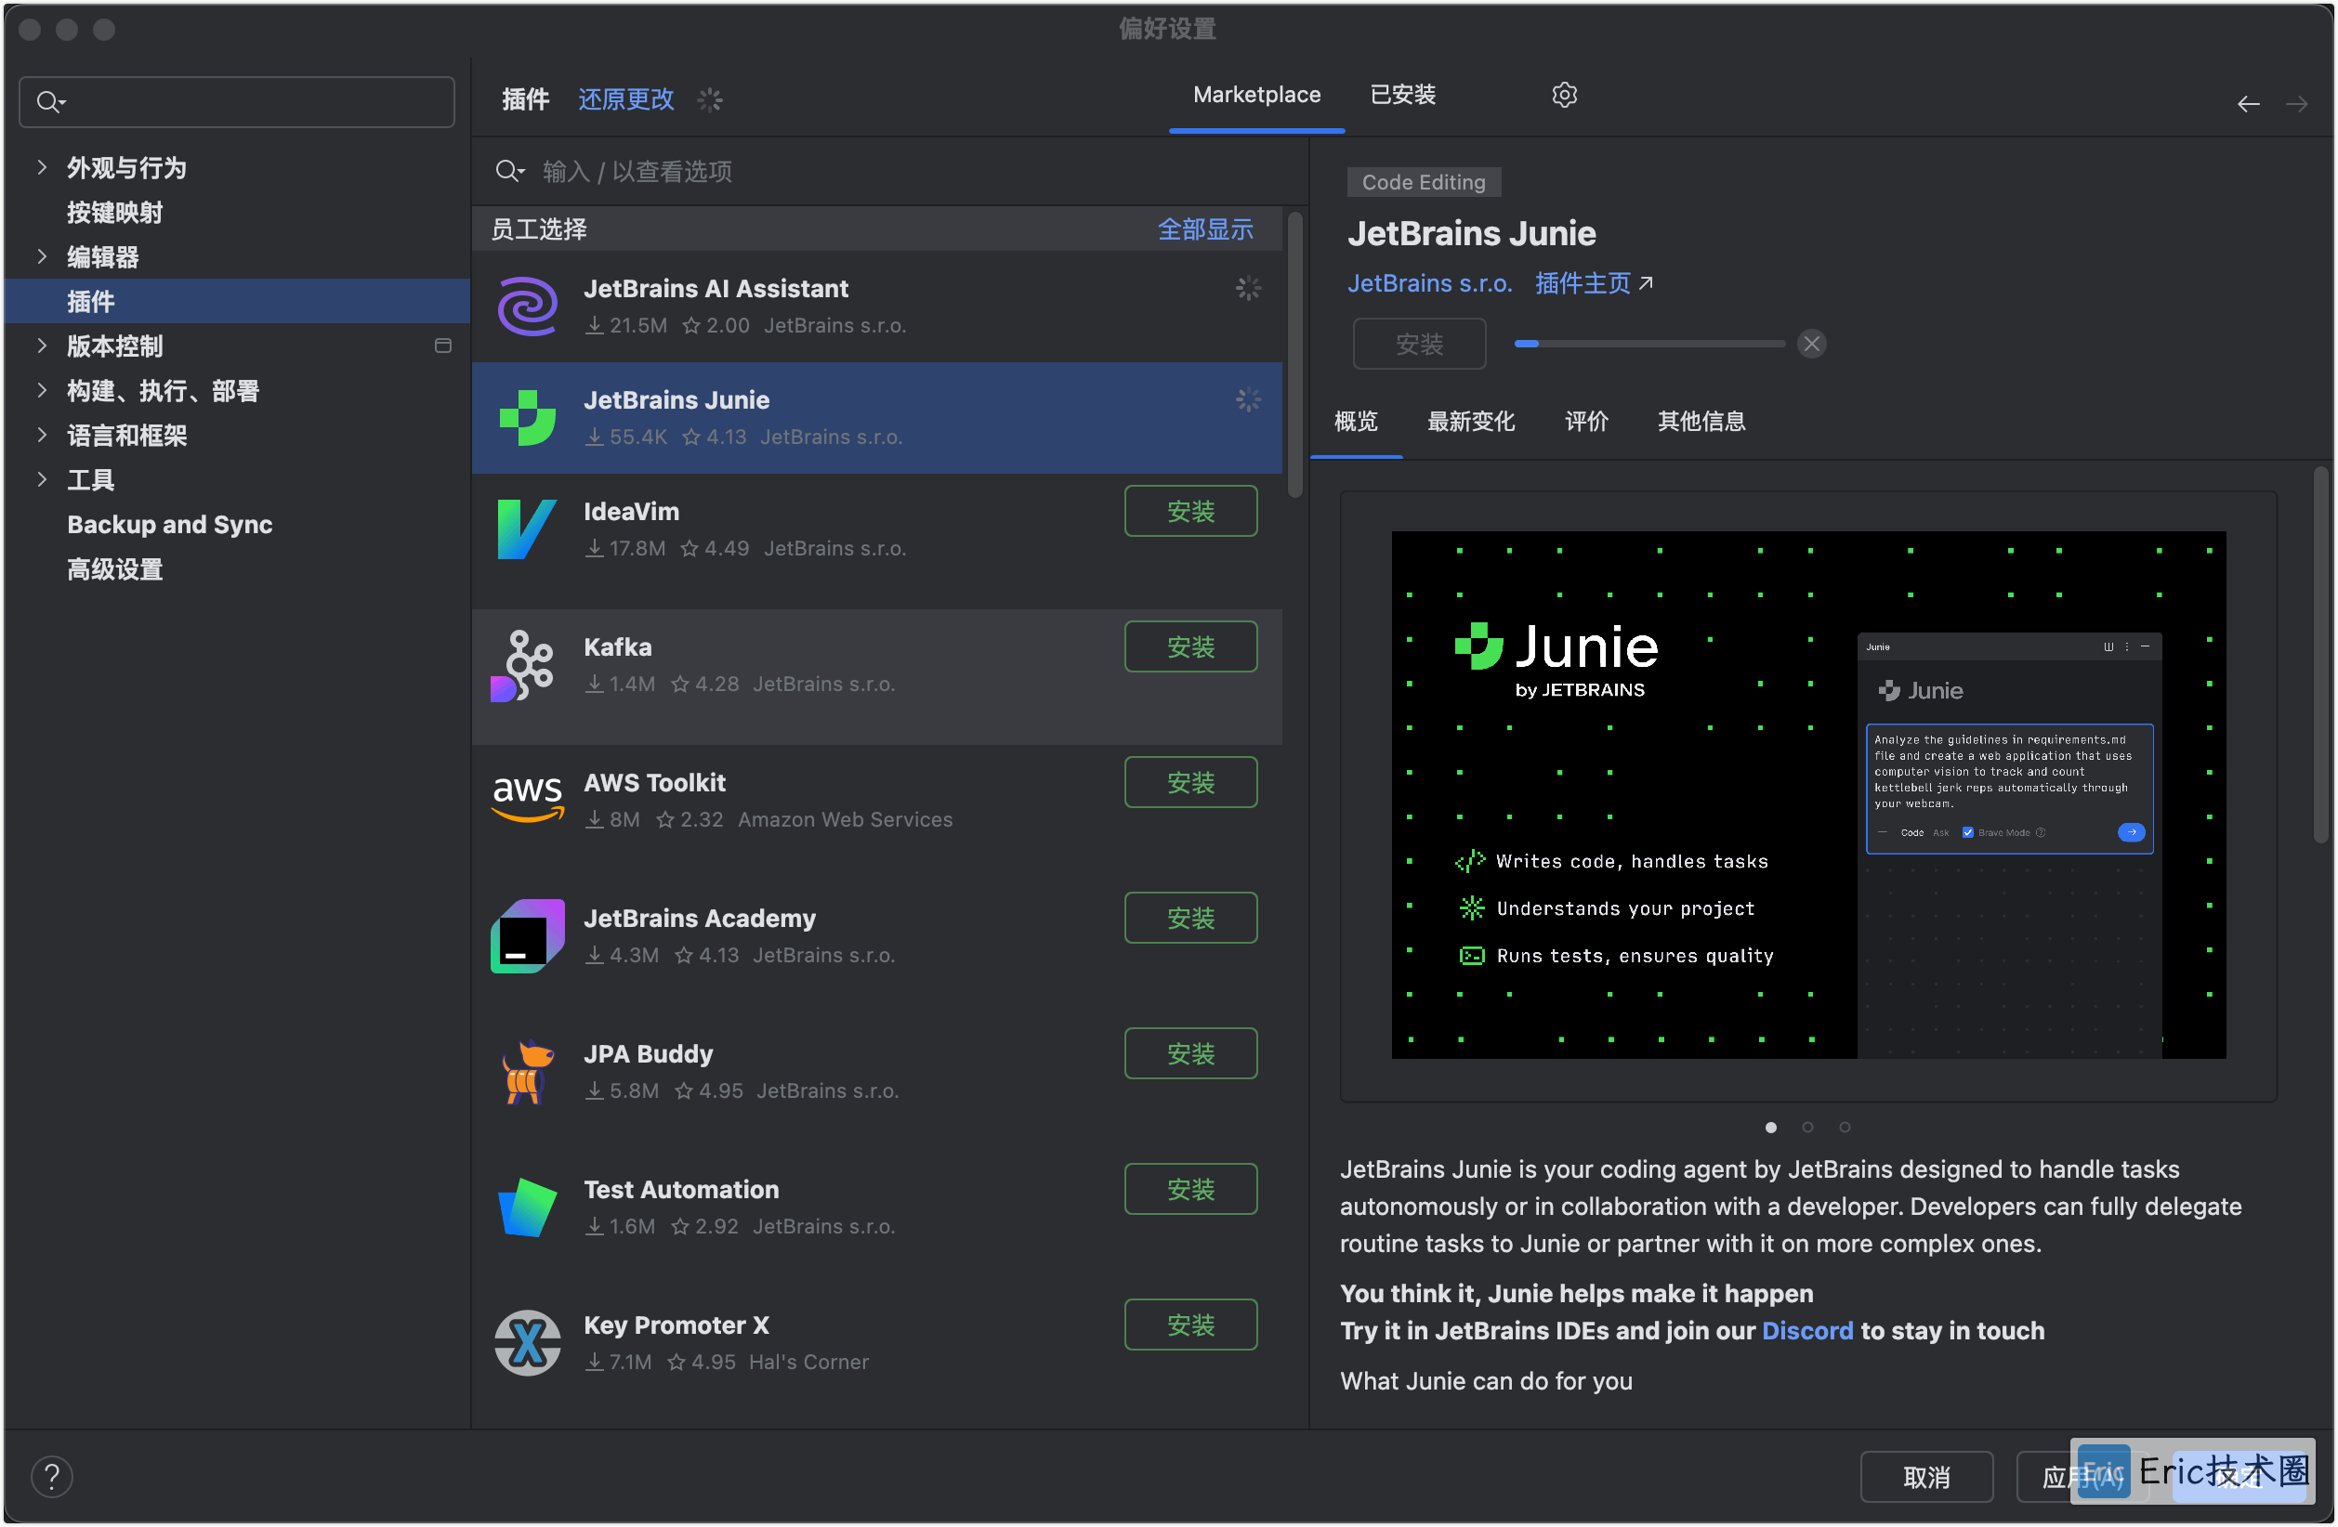
Task: Click the JetBrains AI Assistant plugin icon
Action: click(528, 307)
